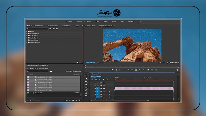Toggle V3 track output eye
The image size is (206, 116).
104,83
